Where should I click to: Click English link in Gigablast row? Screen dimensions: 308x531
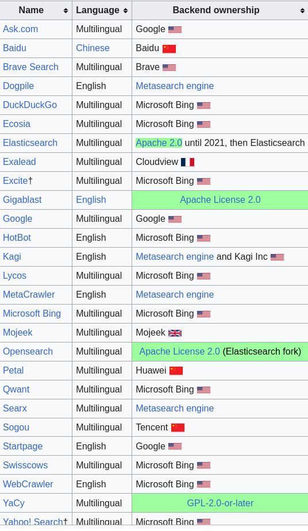click(91, 200)
